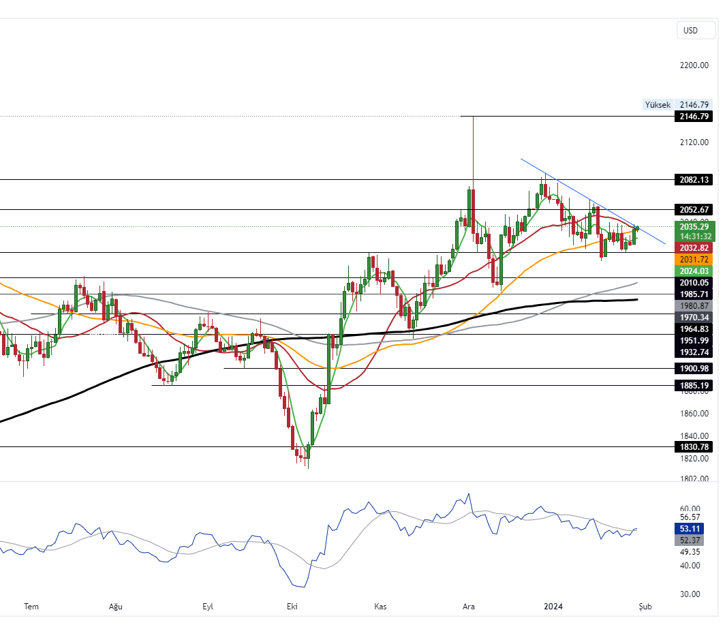Click the light green 2024.03 average label
725x640 pixels.
tap(694, 271)
